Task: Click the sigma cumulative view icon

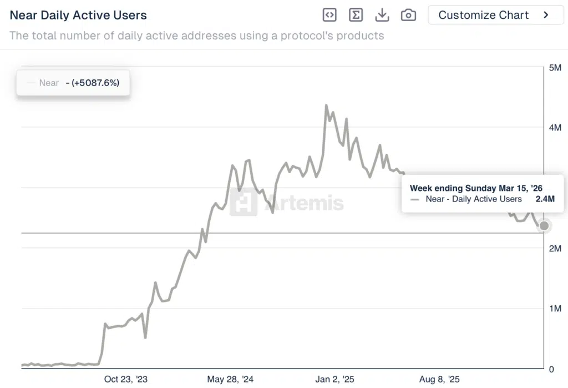Action: click(356, 15)
